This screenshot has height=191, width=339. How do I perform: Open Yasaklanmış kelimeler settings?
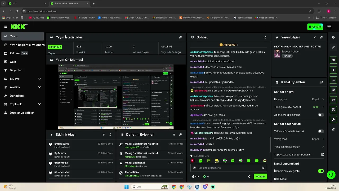click(x=299, y=147)
